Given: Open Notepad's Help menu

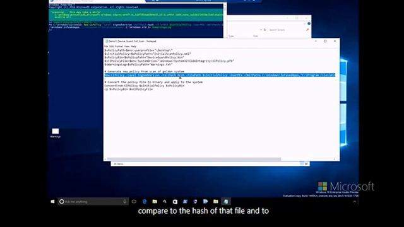Looking at the screenshot, I should 133,46.
